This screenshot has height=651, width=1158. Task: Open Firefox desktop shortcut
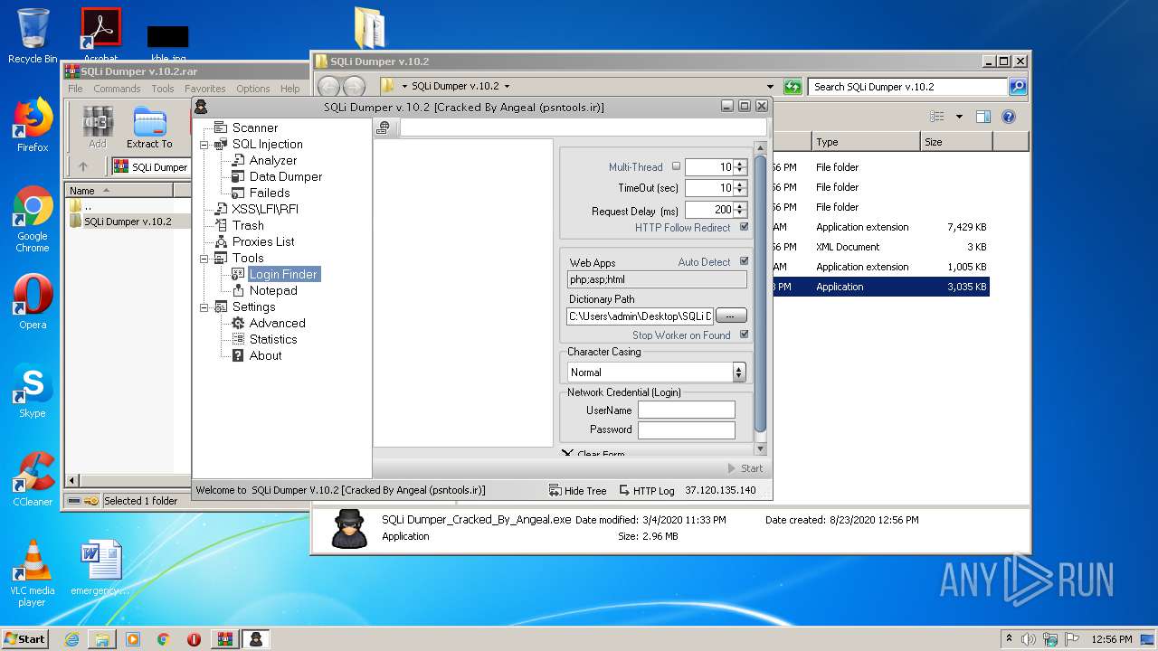click(x=33, y=125)
